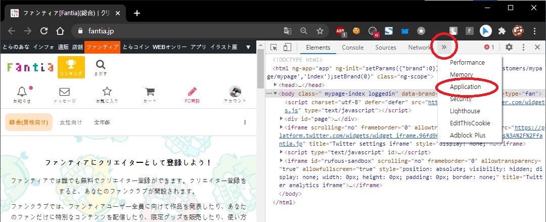Click the browser forward arrow
Image resolution: width=546 pixels, height=222 pixels.
pos(27,31)
